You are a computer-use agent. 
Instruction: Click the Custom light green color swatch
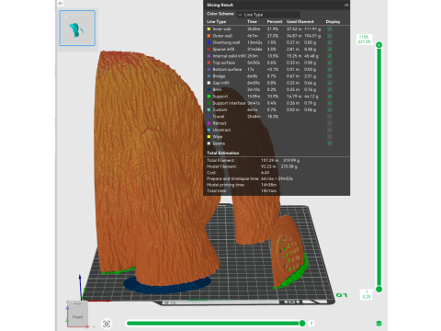tap(209, 109)
